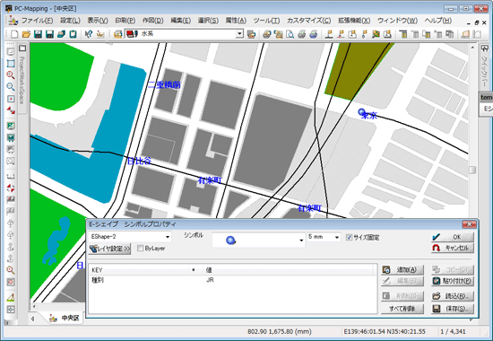The width and height of the screenshot is (493, 341).
Task: Open the ヘルプ(H) menu
Action: point(437,21)
